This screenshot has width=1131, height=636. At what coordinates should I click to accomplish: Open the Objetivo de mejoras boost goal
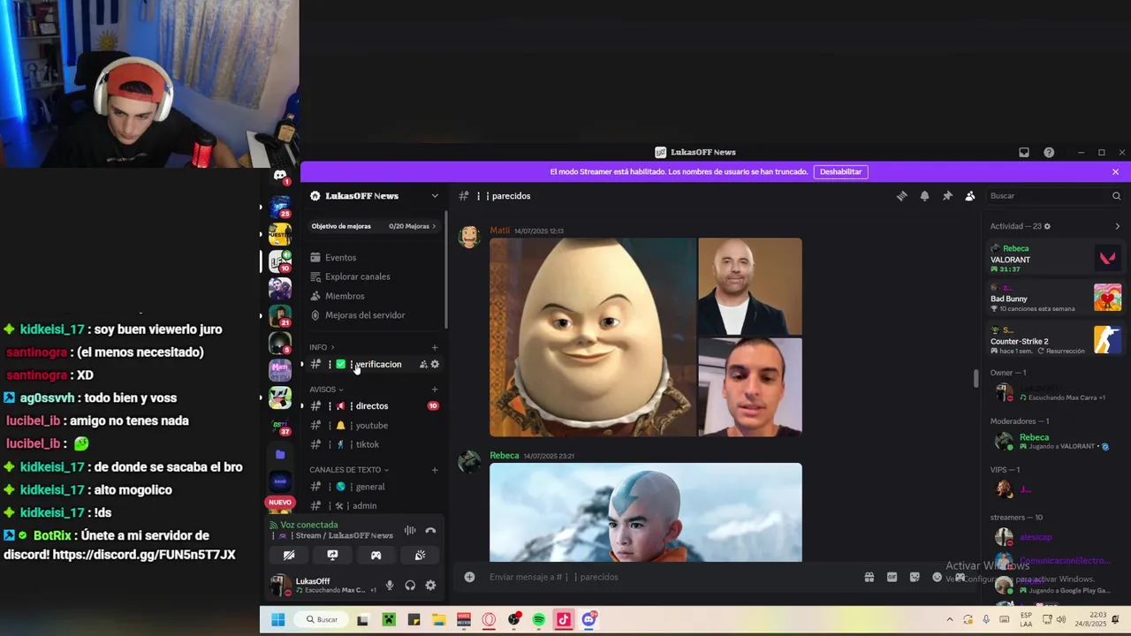point(374,226)
